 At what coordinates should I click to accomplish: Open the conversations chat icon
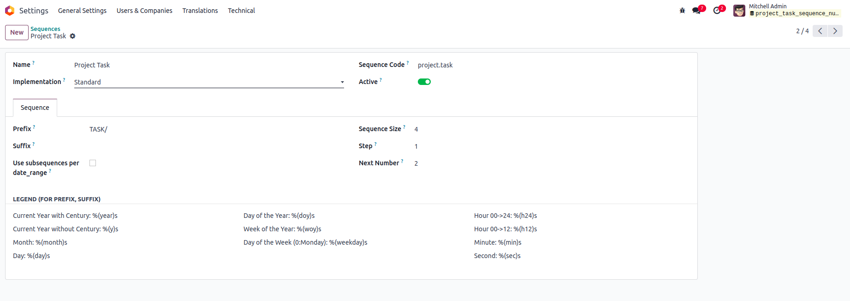(x=696, y=11)
